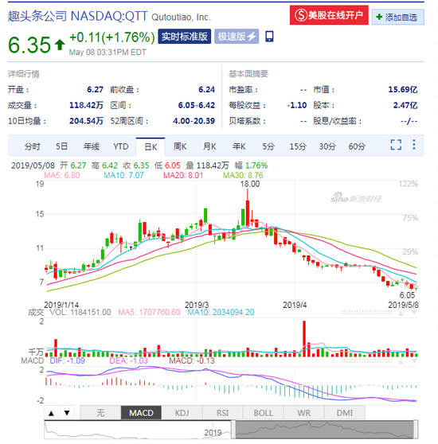438x444 pixels.
Task: Click the VOL: 1184151.00 label
Action: pyautogui.click(x=80, y=312)
